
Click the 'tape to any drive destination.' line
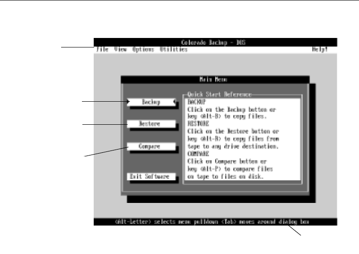pos(233,146)
